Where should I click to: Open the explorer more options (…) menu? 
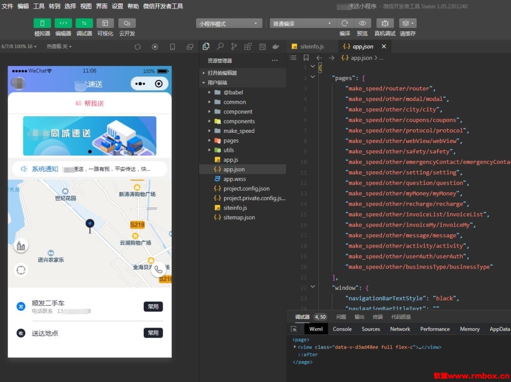[275, 60]
